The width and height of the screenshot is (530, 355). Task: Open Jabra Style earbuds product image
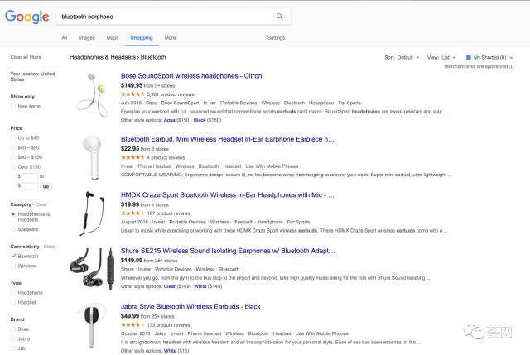pyautogui.click(x=92, y=325)
